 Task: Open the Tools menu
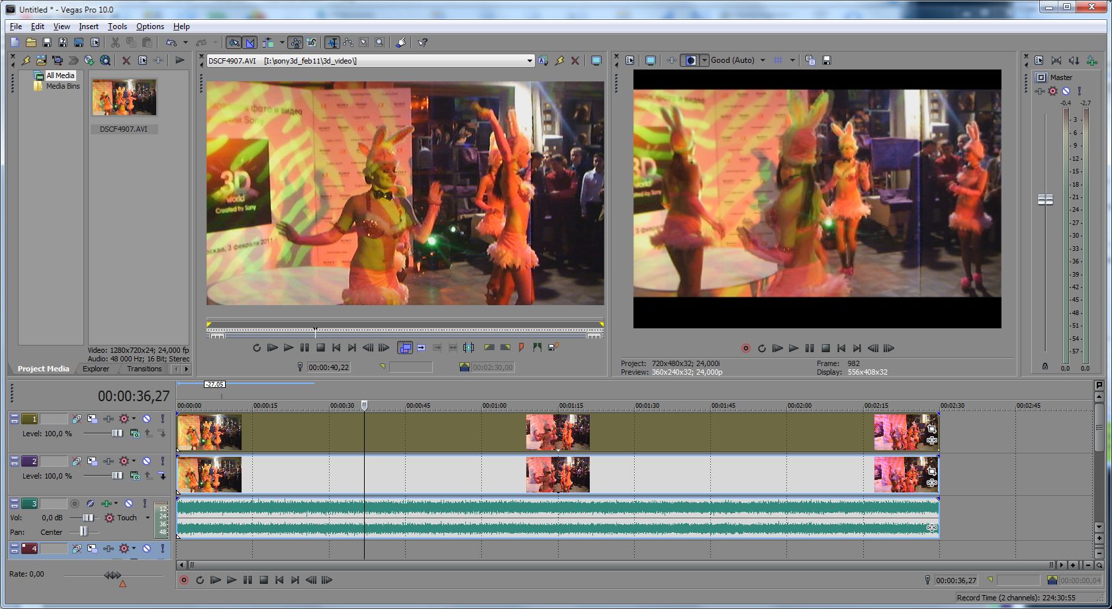tap(117, 26)
